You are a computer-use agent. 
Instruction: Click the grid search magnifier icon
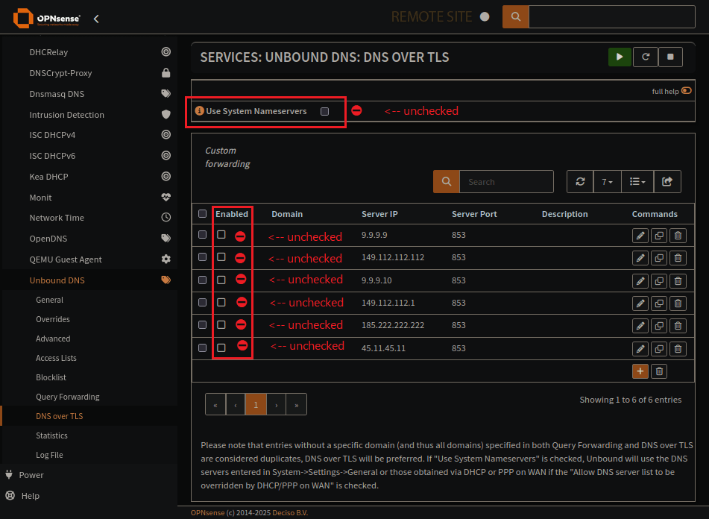pos(447,182)
